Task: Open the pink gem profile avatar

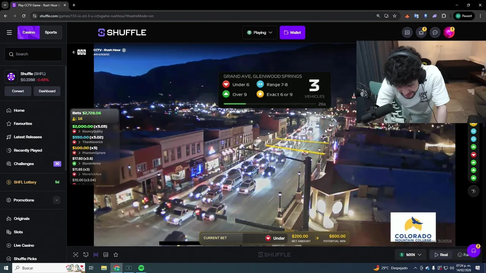Action: [x=449, y=33]
